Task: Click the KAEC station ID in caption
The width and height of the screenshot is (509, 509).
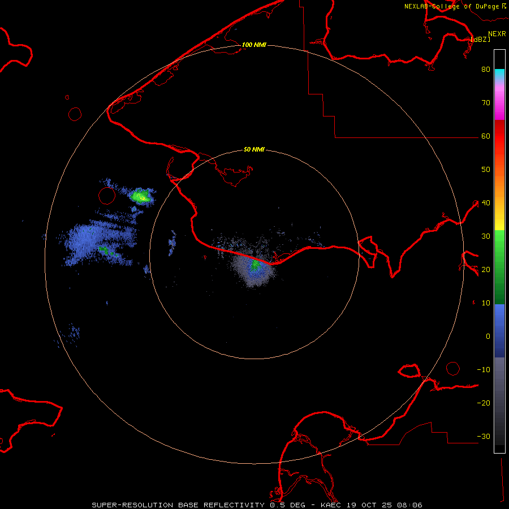Action: [x=331, y=505]
